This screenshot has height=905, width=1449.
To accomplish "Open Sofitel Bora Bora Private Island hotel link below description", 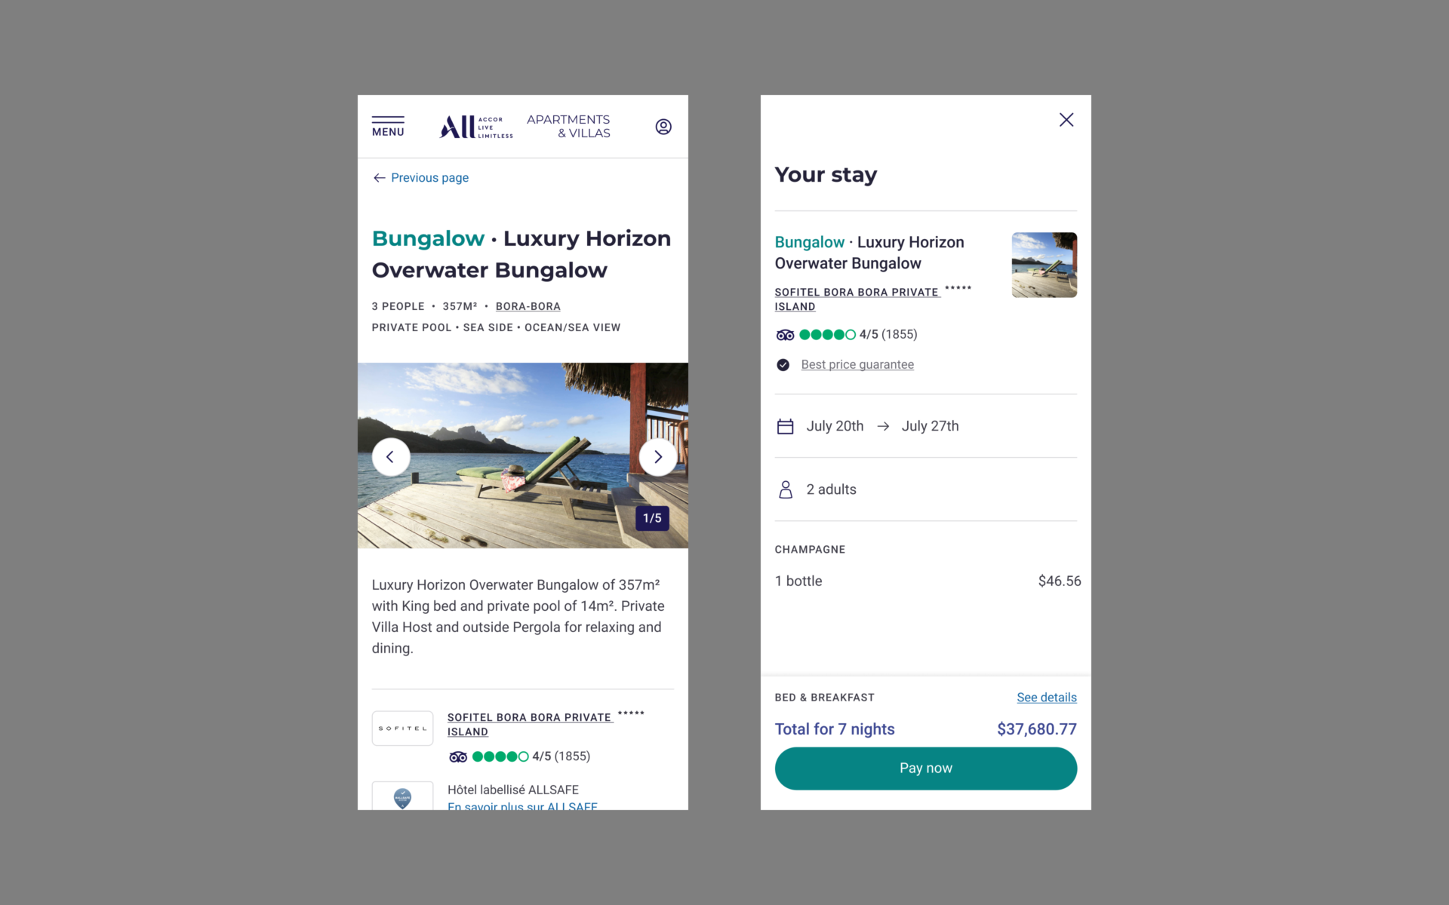I will click(x=529, y=718).
